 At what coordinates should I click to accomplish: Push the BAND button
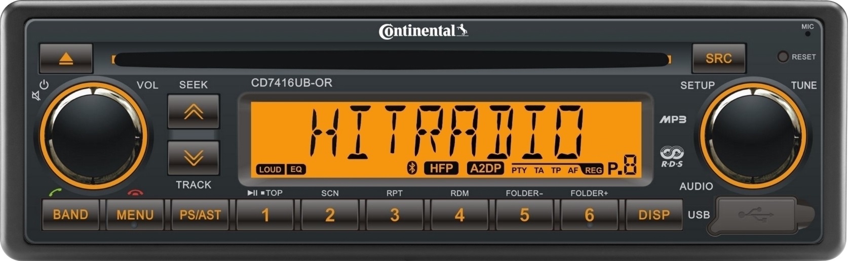(70, 215)
